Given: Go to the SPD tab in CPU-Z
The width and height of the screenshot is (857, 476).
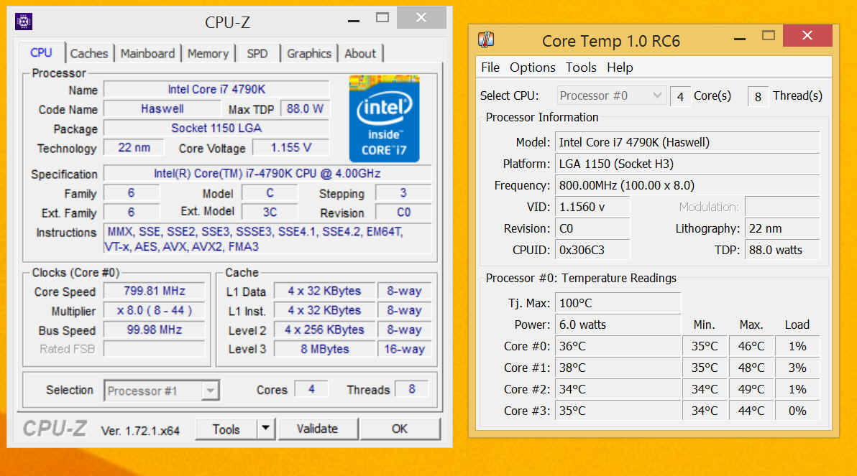Looking at the screenshot, I should point(257,54).
